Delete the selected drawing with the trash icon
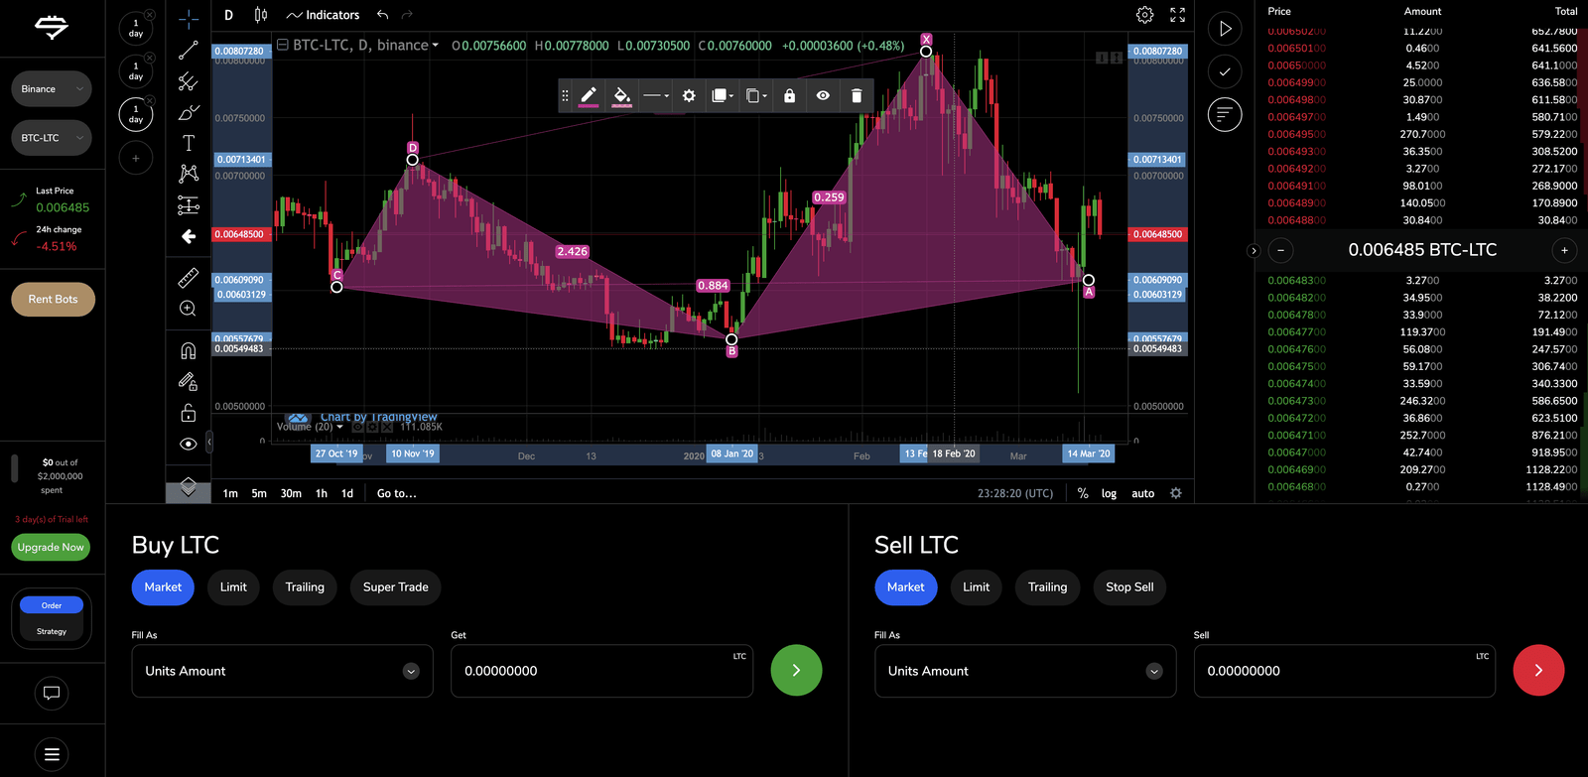Screen dimensions: 1588x777 (x=857, y=96)
